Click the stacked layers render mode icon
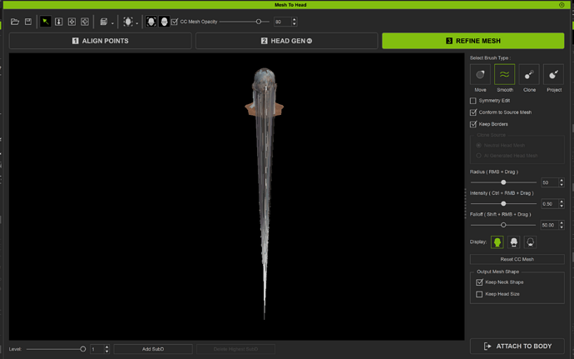The image size is (574, 359). click(x=104, y=22)
